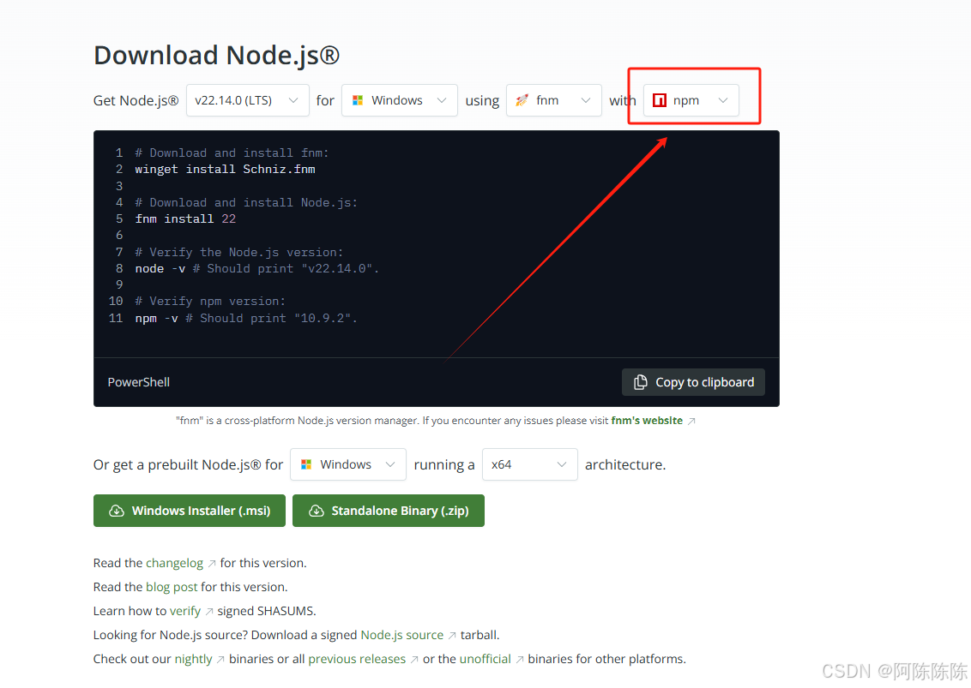The width and height of the screenshot is (971, 688).
Task: Click the external arrow icon after Node.js source
Action: coord(452,636)
